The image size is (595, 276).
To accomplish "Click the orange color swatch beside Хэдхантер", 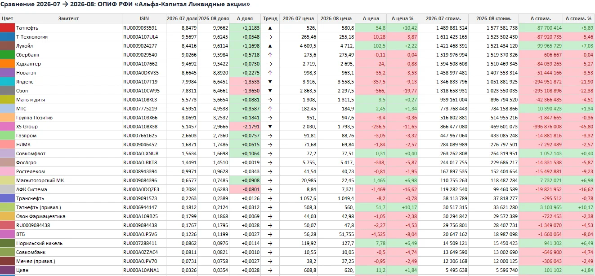I will [7, 64].
